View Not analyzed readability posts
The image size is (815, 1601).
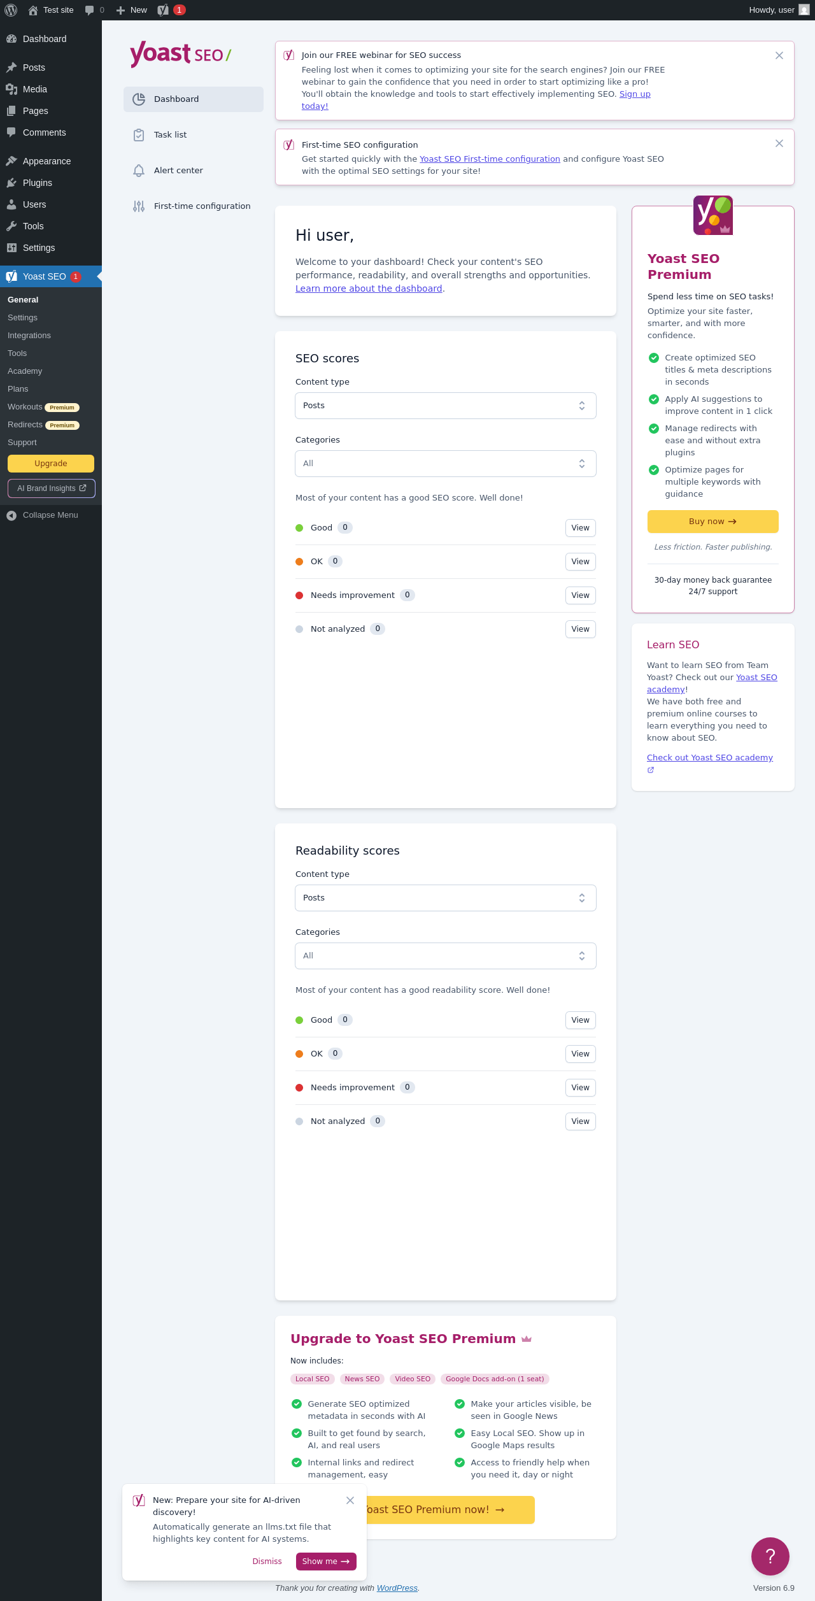[581, 1121]
